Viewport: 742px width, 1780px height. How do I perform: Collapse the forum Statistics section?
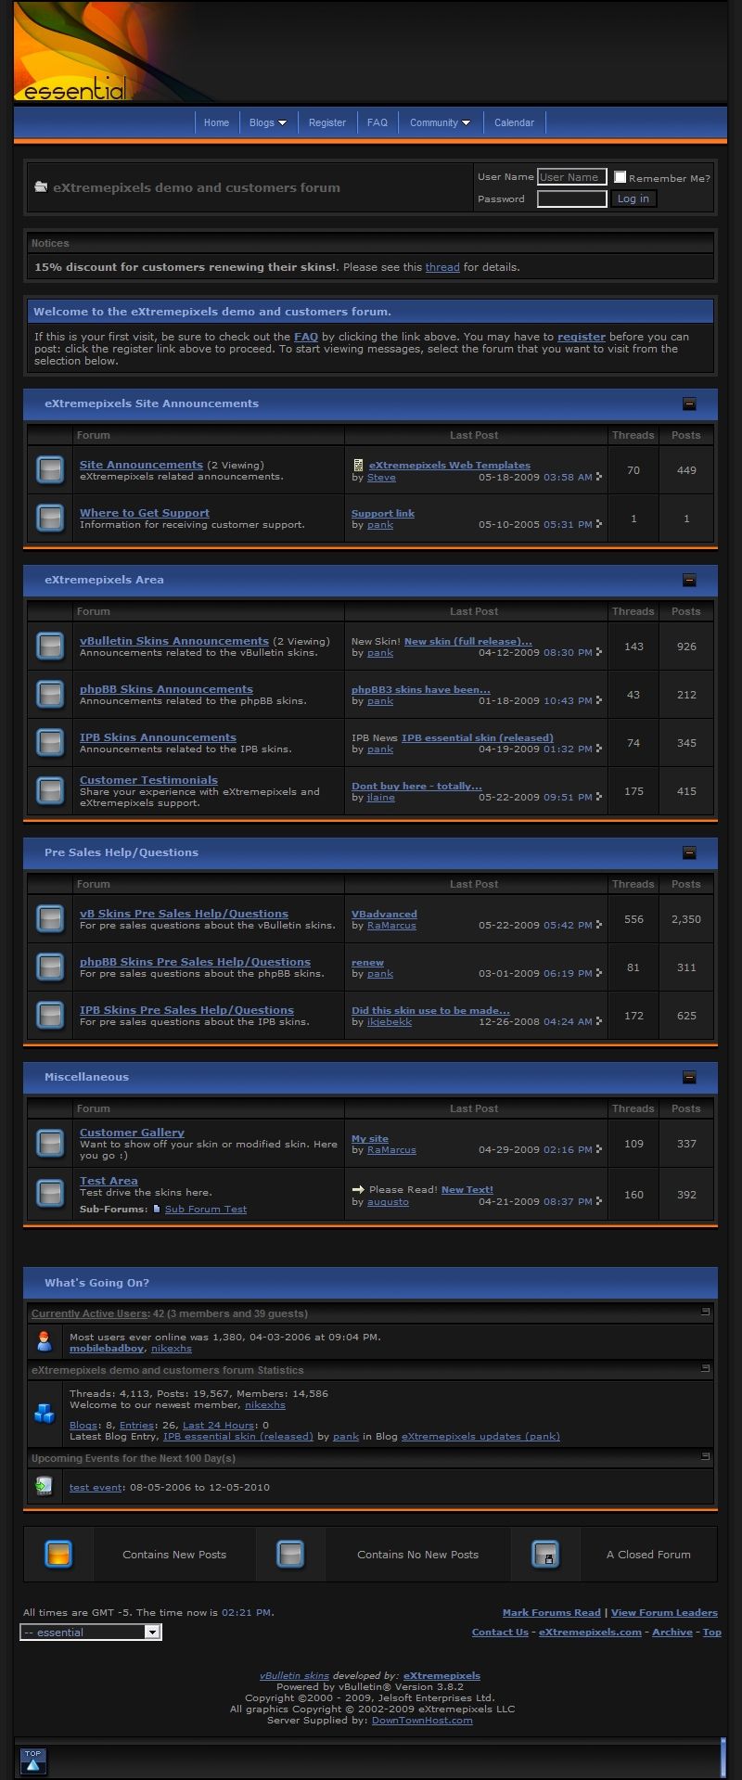pyautogui.click(x=706, y=1368)
